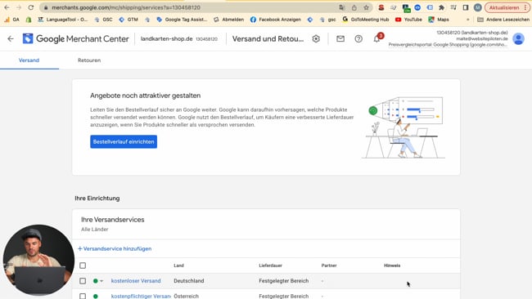Check the kostenloser Versand row checkbox
The image size is (532, 299).
83,281
